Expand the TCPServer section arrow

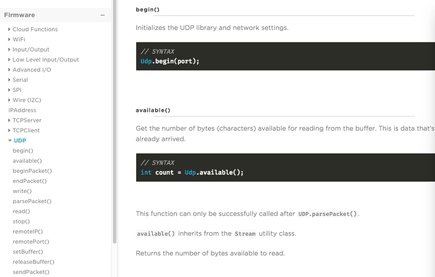pyautogui.click(x=9, y=121)
